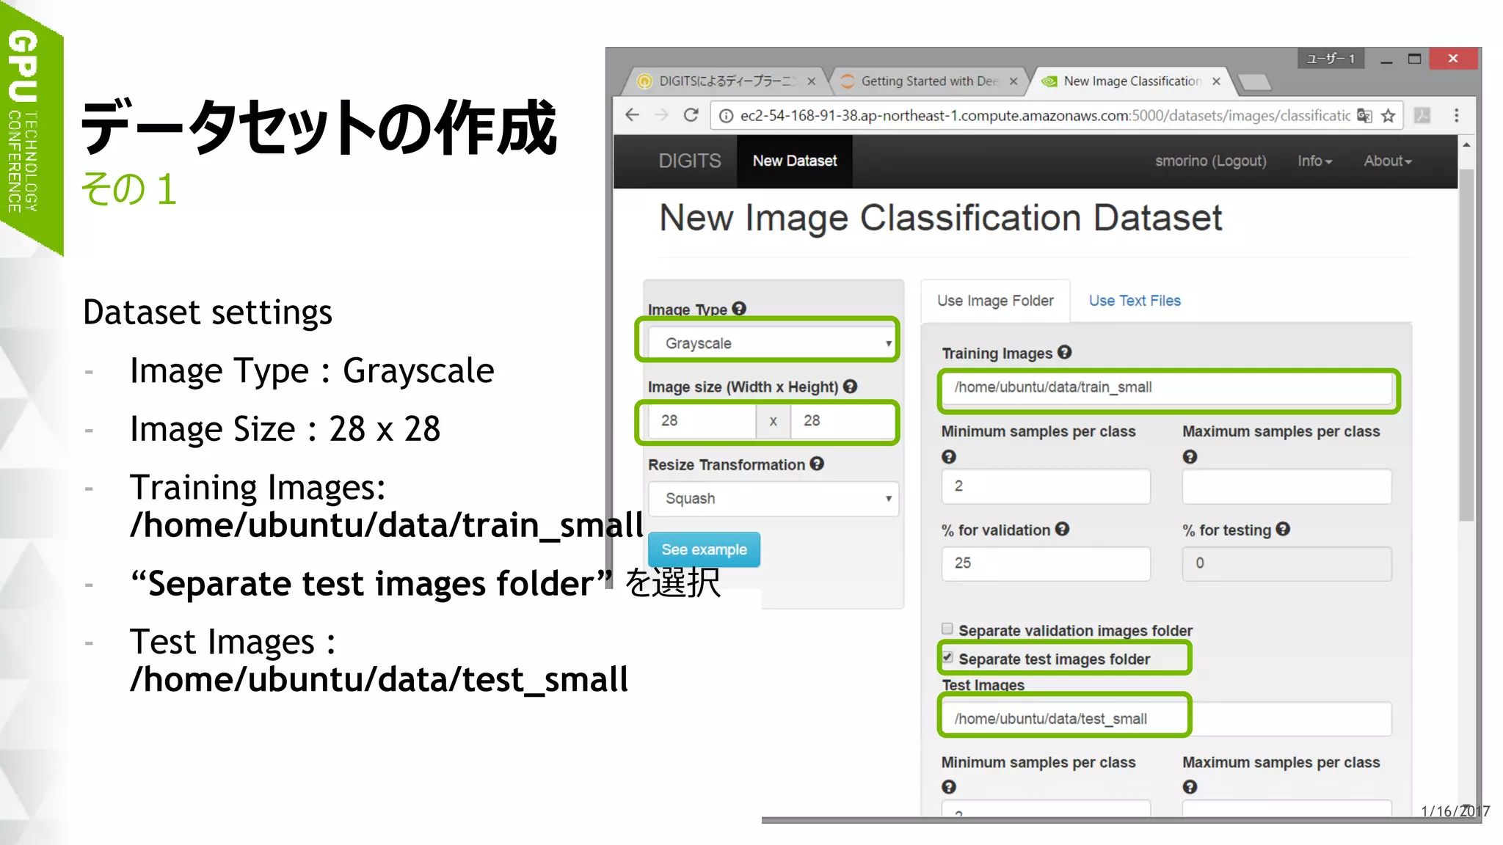Screen dimensions: 1503x845
Task: Go back using the browser back arrow
Action: (x=633, y=115)
